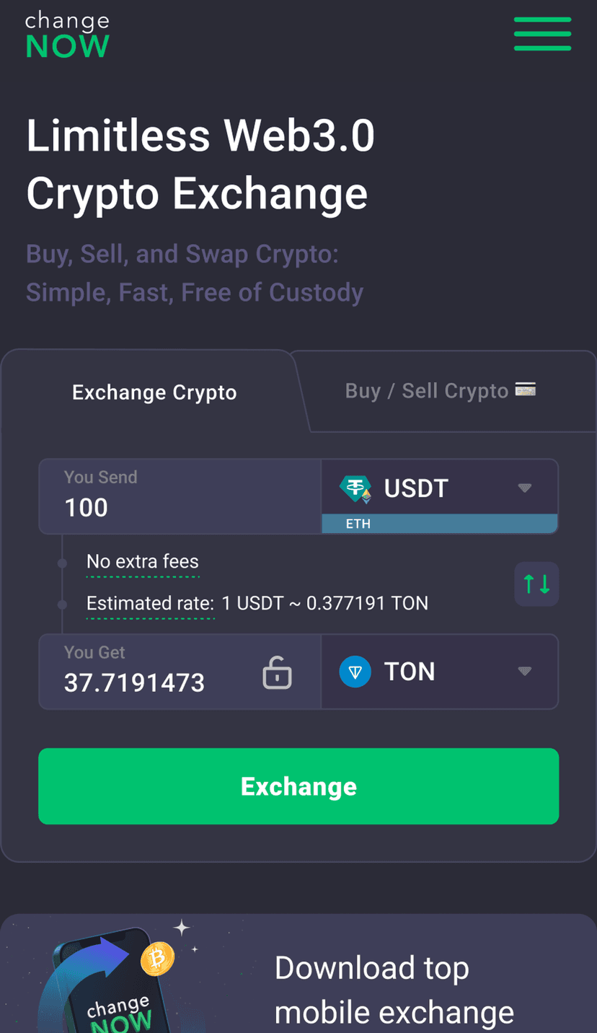This screenshot has height=1033, width=597.
Task: Click the No extra fees link
Action: 142,562
